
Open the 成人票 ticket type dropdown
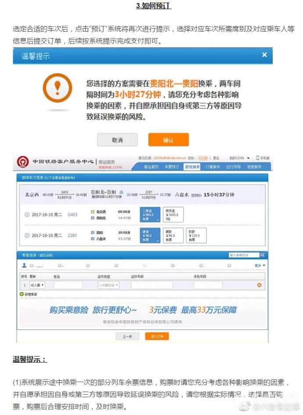click(37, 285)
